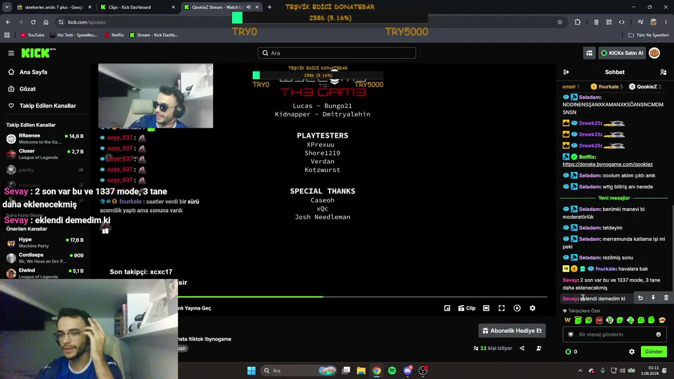Open the dashboard icon beside KICKs Satın Al
674x379 pixels.
589,53
